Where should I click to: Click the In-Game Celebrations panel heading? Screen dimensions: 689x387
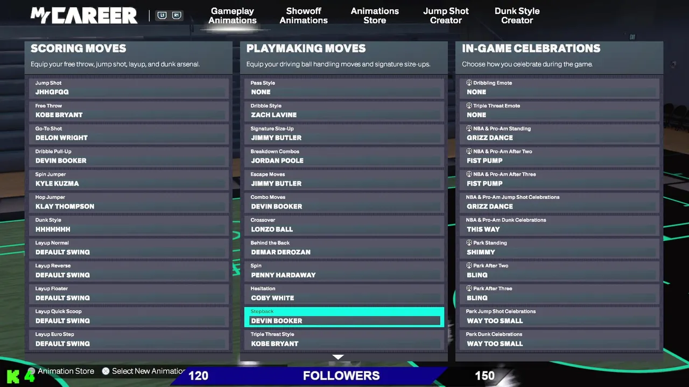[x=531, y=48]
